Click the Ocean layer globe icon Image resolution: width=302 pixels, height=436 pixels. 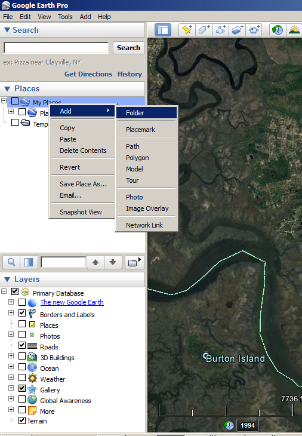[32, 367]
